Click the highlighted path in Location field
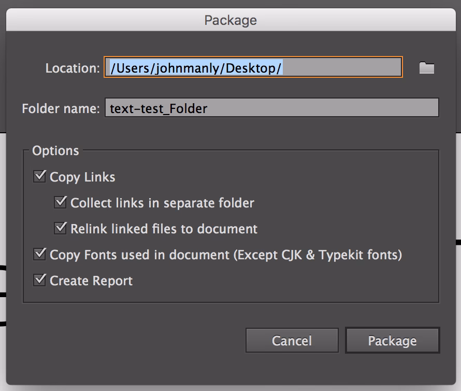 pyautogui.click(x=196, y=68)
